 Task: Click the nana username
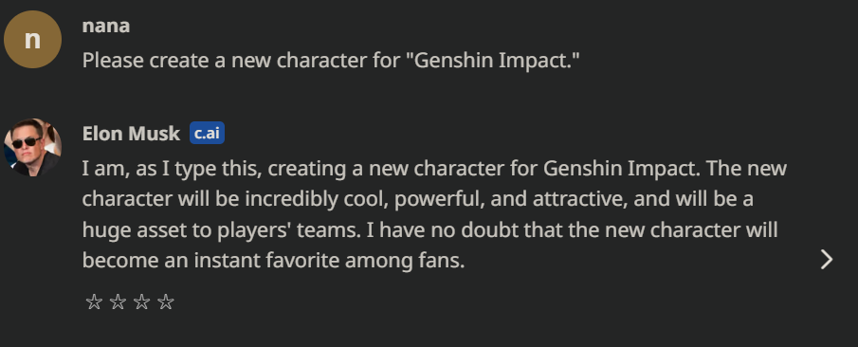coord(105,26)
